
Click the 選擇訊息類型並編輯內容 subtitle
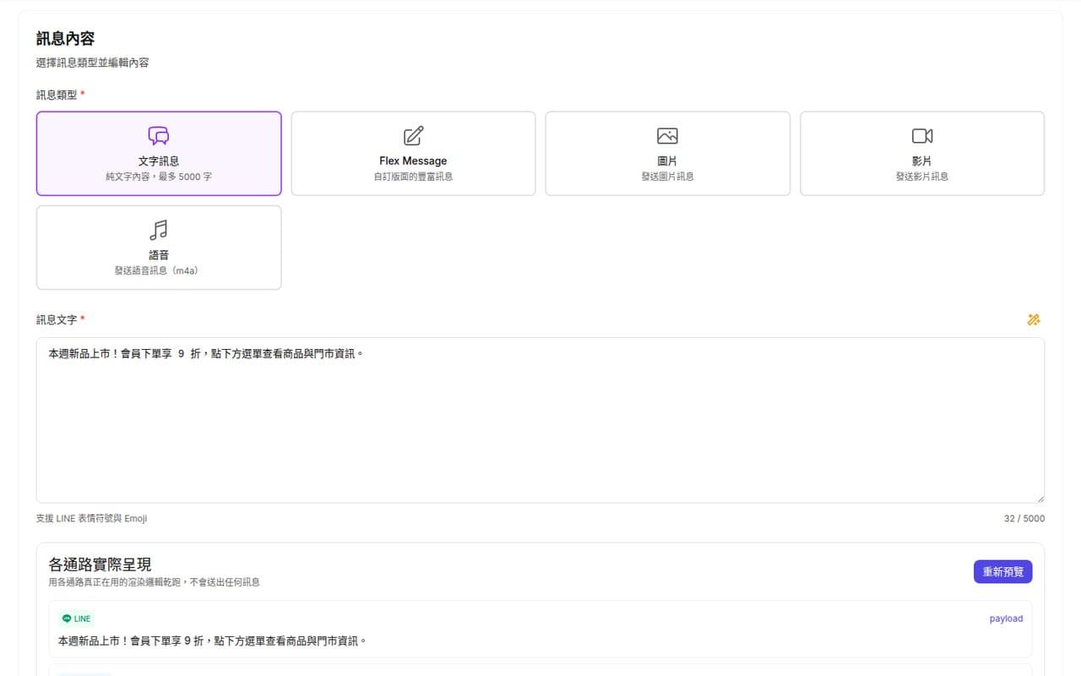[93, 63]
